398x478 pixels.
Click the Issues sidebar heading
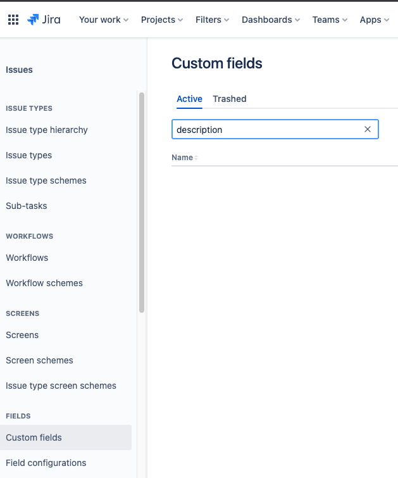click(x=19, y=70)
